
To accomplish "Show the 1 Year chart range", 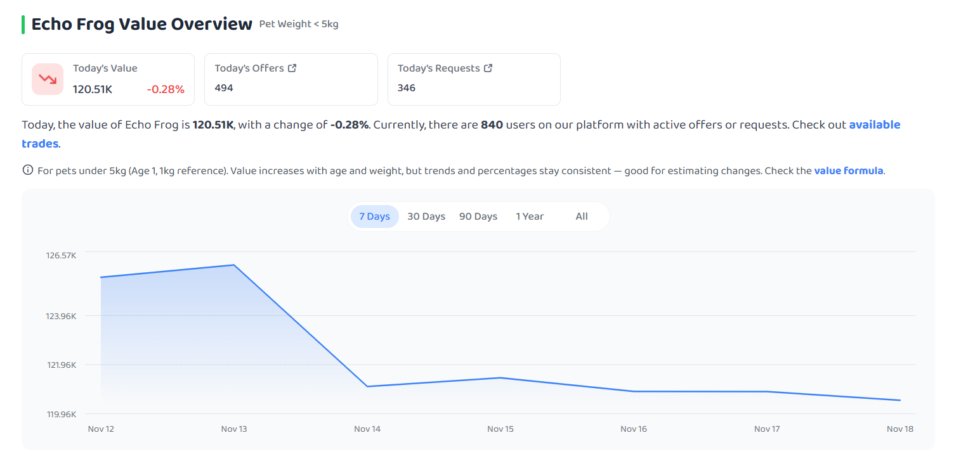I will pyautogui.click(x=530, y=217).
